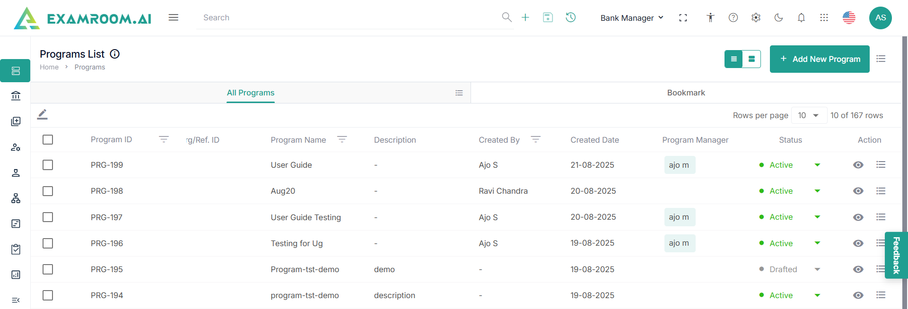Switch to the Bookmark tab
Image resolution: width=908 pixels, height=309 pixels.
(x=686, y=93)
